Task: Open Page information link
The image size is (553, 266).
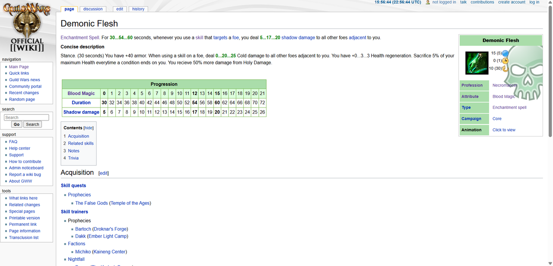Action: coord(25,231)
